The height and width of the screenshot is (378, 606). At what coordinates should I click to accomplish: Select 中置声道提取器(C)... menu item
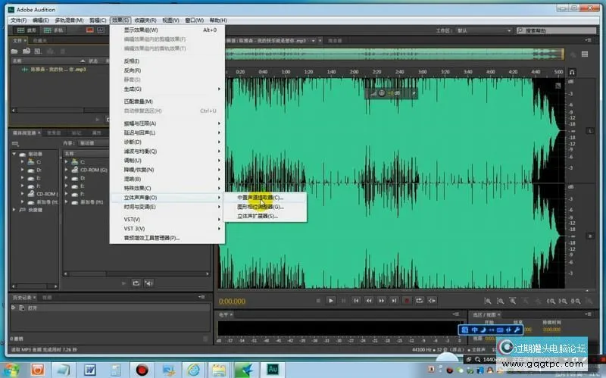point(260,197)
